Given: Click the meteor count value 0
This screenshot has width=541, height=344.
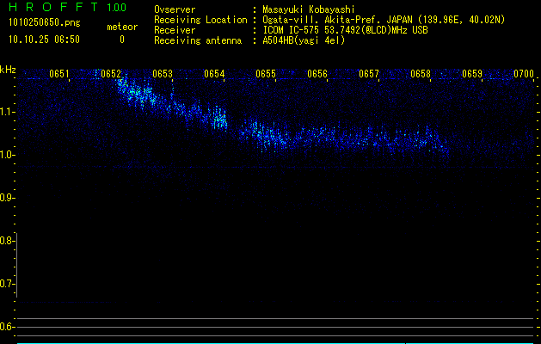Looking at the screenshot, I should [121, 40].
